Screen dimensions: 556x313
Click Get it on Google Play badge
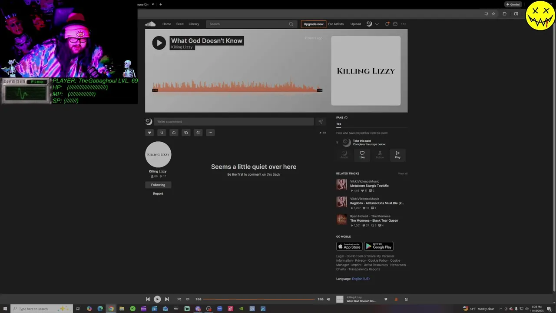pyautogui.click(x=379, y=246)
